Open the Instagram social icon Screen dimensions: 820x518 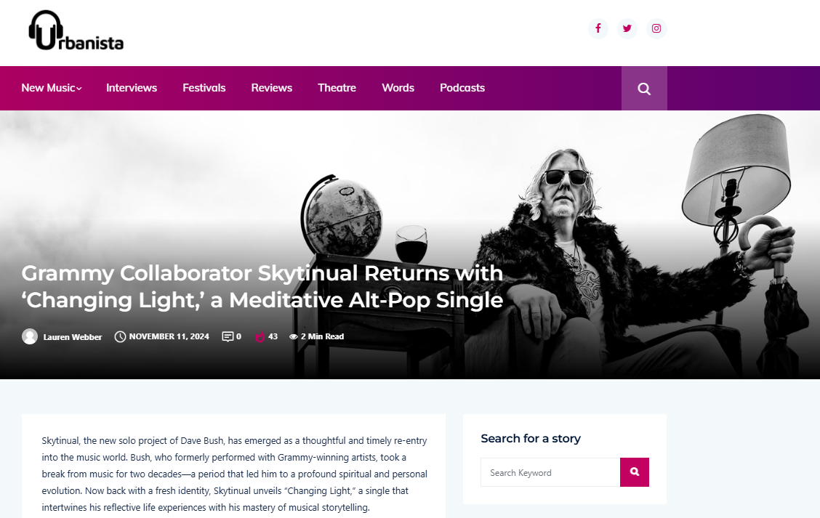(656, 28)
